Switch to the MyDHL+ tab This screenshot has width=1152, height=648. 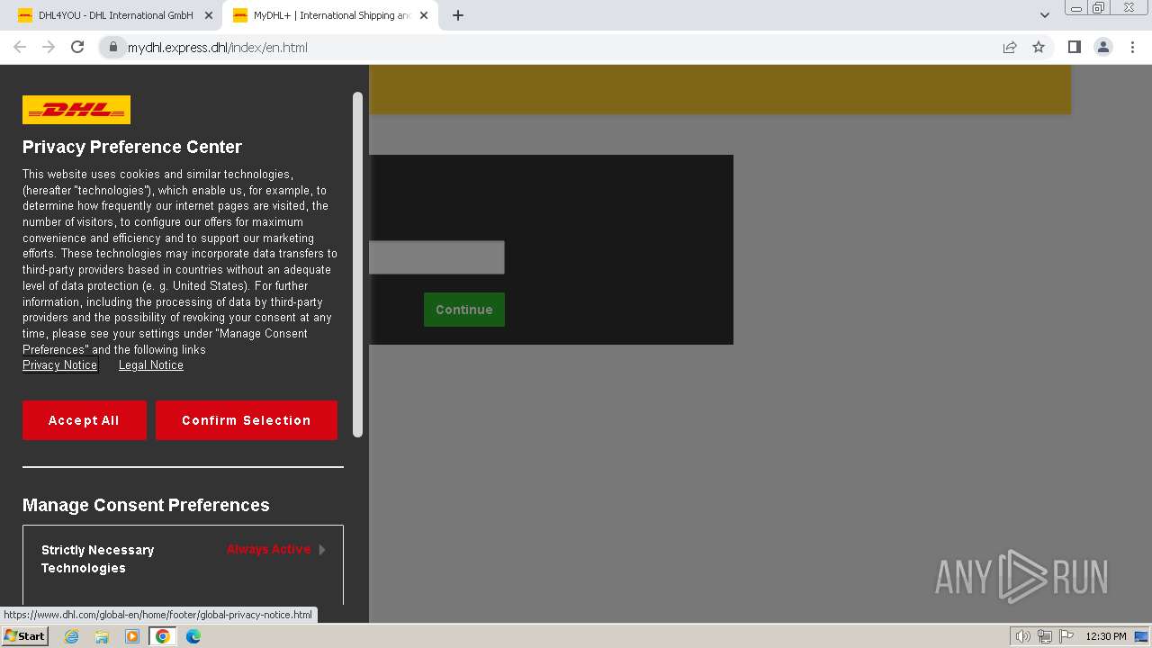click(329, 15)
